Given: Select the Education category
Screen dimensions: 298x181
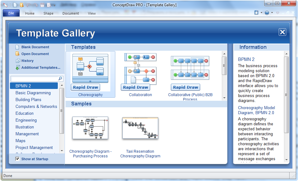Looking at the screenshot, I should [25, 113].
